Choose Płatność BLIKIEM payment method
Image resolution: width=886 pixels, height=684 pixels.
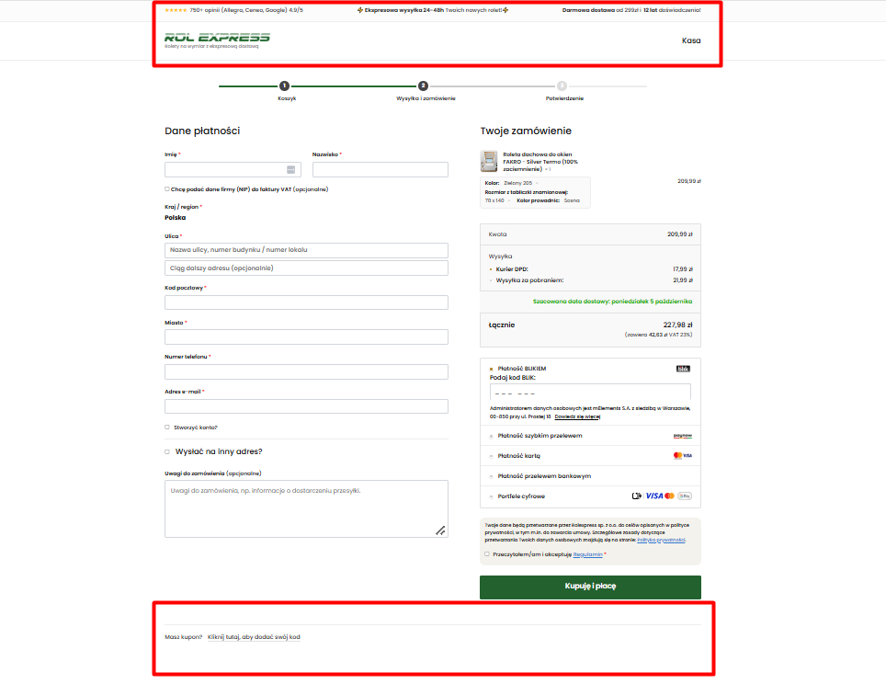pyautogui.click(x=491, y=370)
